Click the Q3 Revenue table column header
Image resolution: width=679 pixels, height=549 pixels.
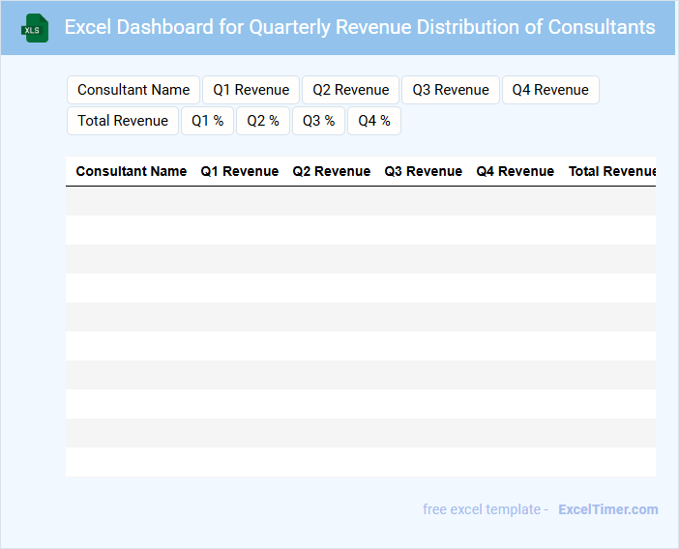pos(424,171)
